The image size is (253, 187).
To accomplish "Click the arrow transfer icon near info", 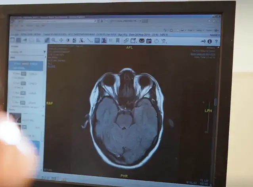I will click(x=203, y=42).
